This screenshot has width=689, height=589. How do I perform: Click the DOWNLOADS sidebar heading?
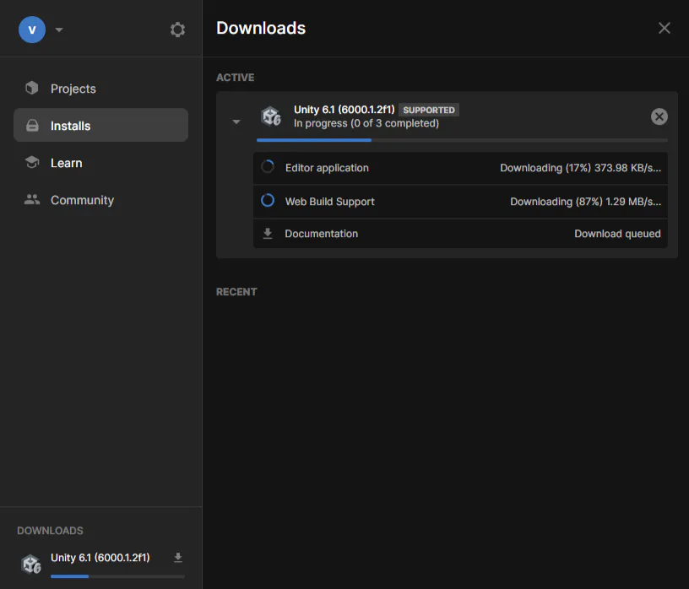tap(50, 531)
